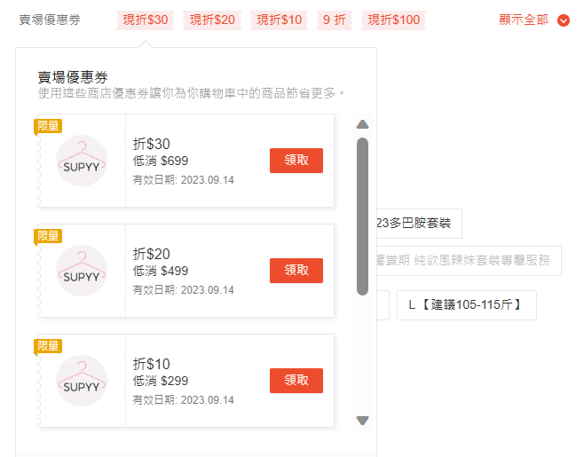Image resolution: width=584 pixels, height=457 pixels.
Task: Click the 限量 badge on $30 coupon
Action: [x=48, y=126]
